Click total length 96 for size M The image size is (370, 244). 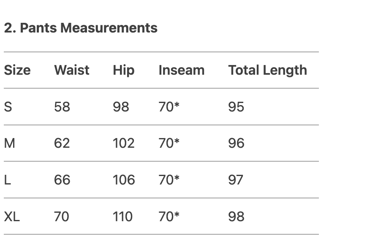pyautogui.click(x=236, y=144)
